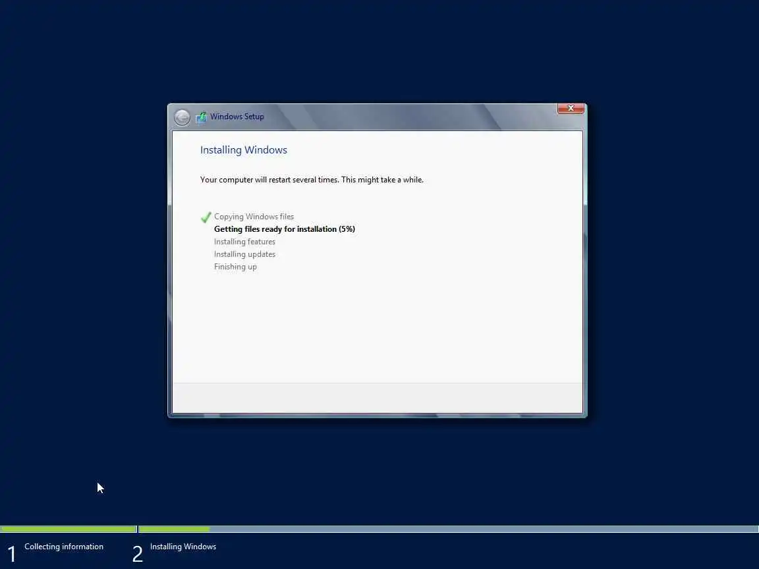This screenshot has height=569, width=759.
Task: Click the Windows Setup title text
Action: 237,117
